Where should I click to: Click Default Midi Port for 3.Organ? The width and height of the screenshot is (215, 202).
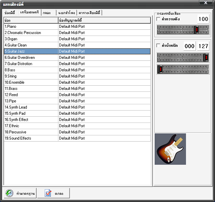point(72,39)
